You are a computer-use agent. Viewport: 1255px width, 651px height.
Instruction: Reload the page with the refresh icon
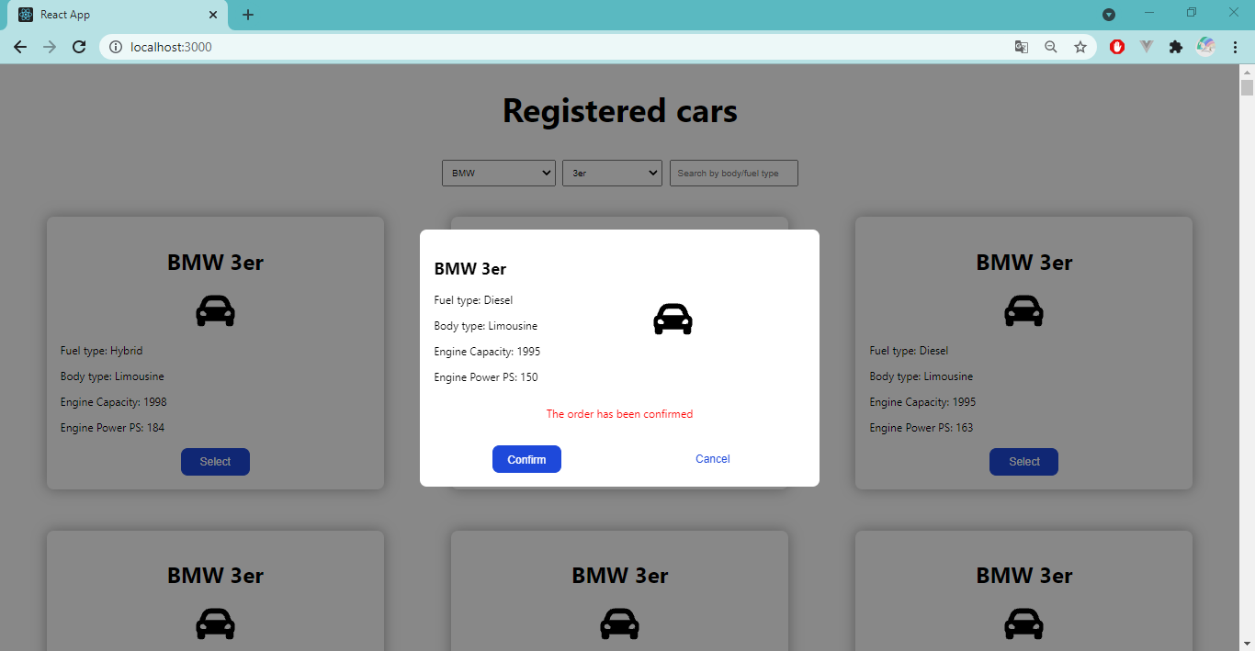(78, 46)
